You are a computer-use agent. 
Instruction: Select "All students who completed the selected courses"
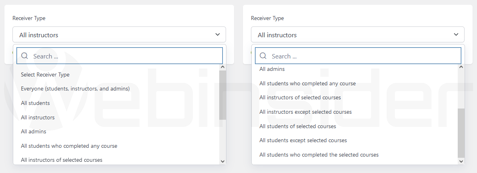[x=319, y=155]
